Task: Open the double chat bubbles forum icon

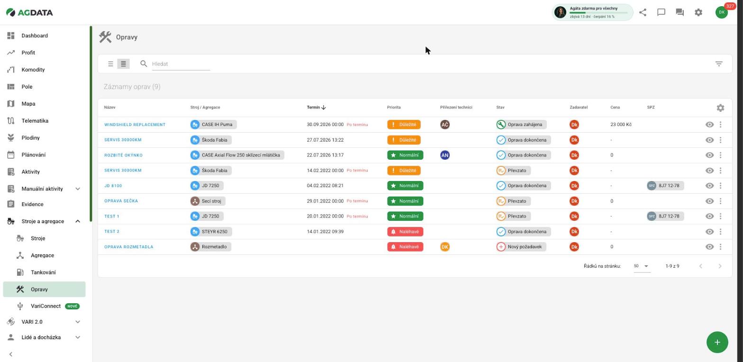Action: [680, 12]
